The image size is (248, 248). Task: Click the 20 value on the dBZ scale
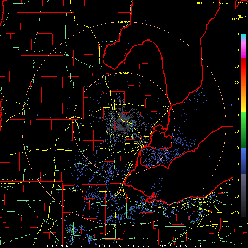point(237,131)
